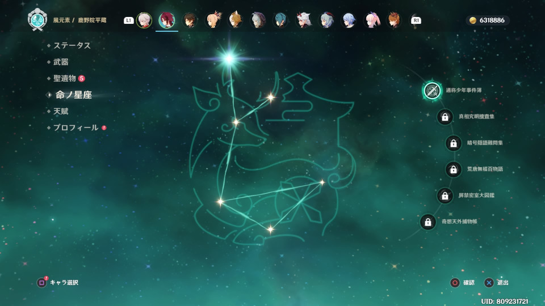Open the プロフィール menu
The width and height of the screenshot is (545, 306).
tap(76, 127)
